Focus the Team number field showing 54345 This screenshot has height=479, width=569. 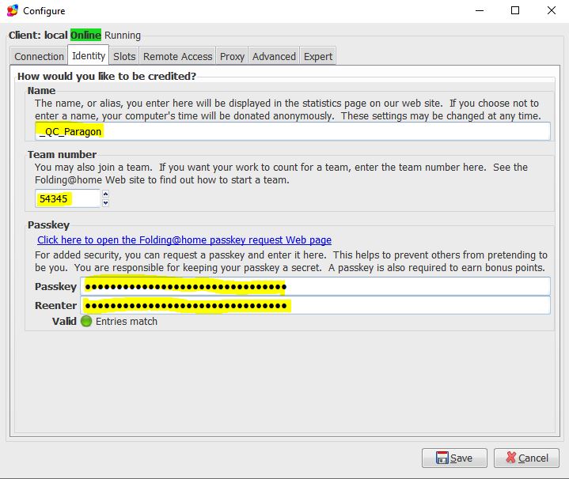coord(67,198)
